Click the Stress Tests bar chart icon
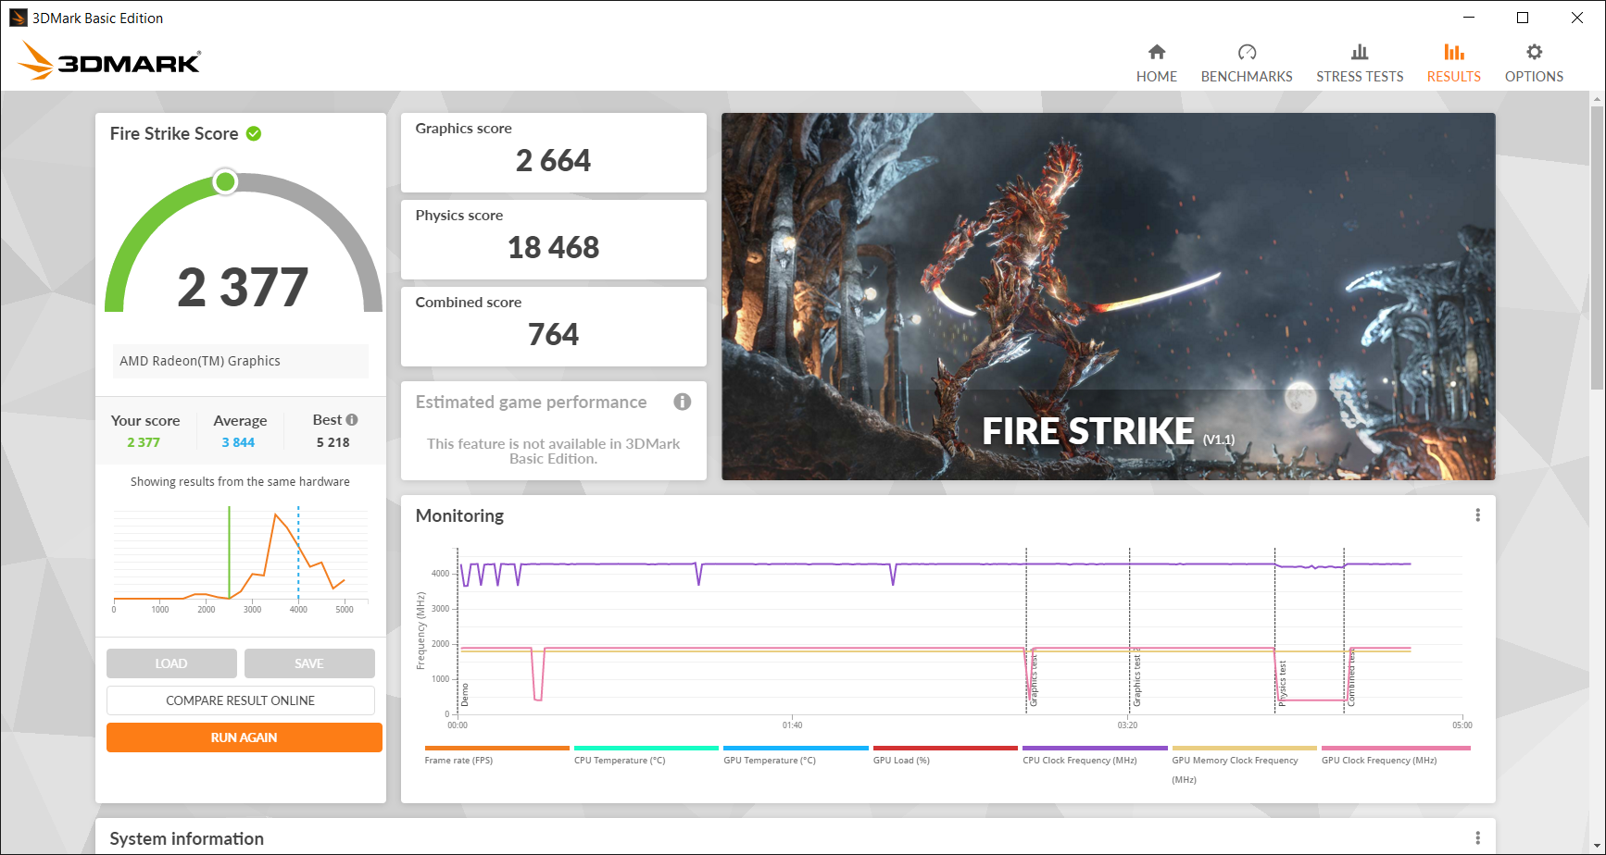This screenshot has width=1606, height=855. pos(1360,52)
